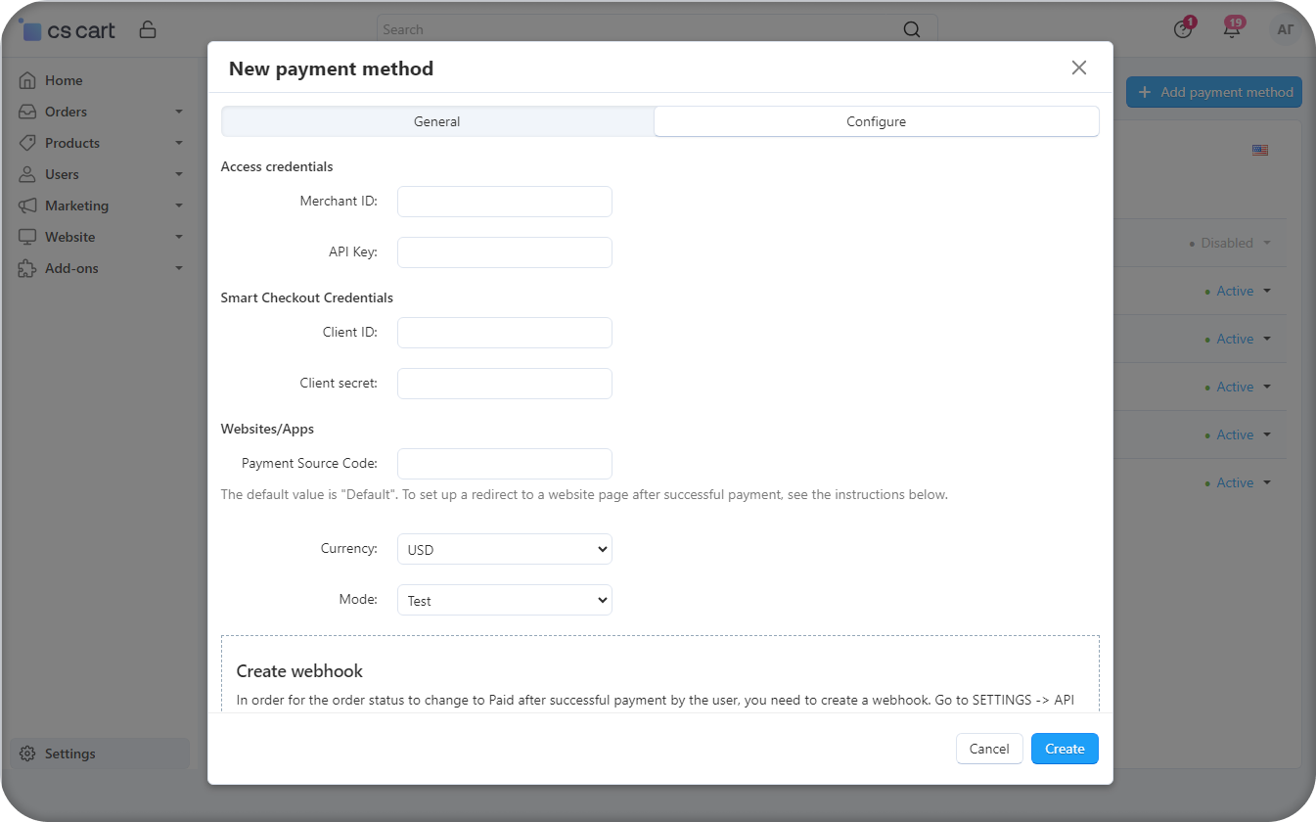Open Products menu item
The width and height of the screenshot is (1316, 822).
(72, 143)
